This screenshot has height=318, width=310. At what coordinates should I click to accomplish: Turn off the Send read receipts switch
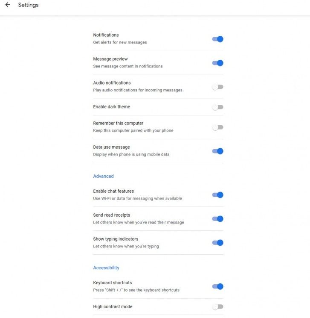coord(217,219)
